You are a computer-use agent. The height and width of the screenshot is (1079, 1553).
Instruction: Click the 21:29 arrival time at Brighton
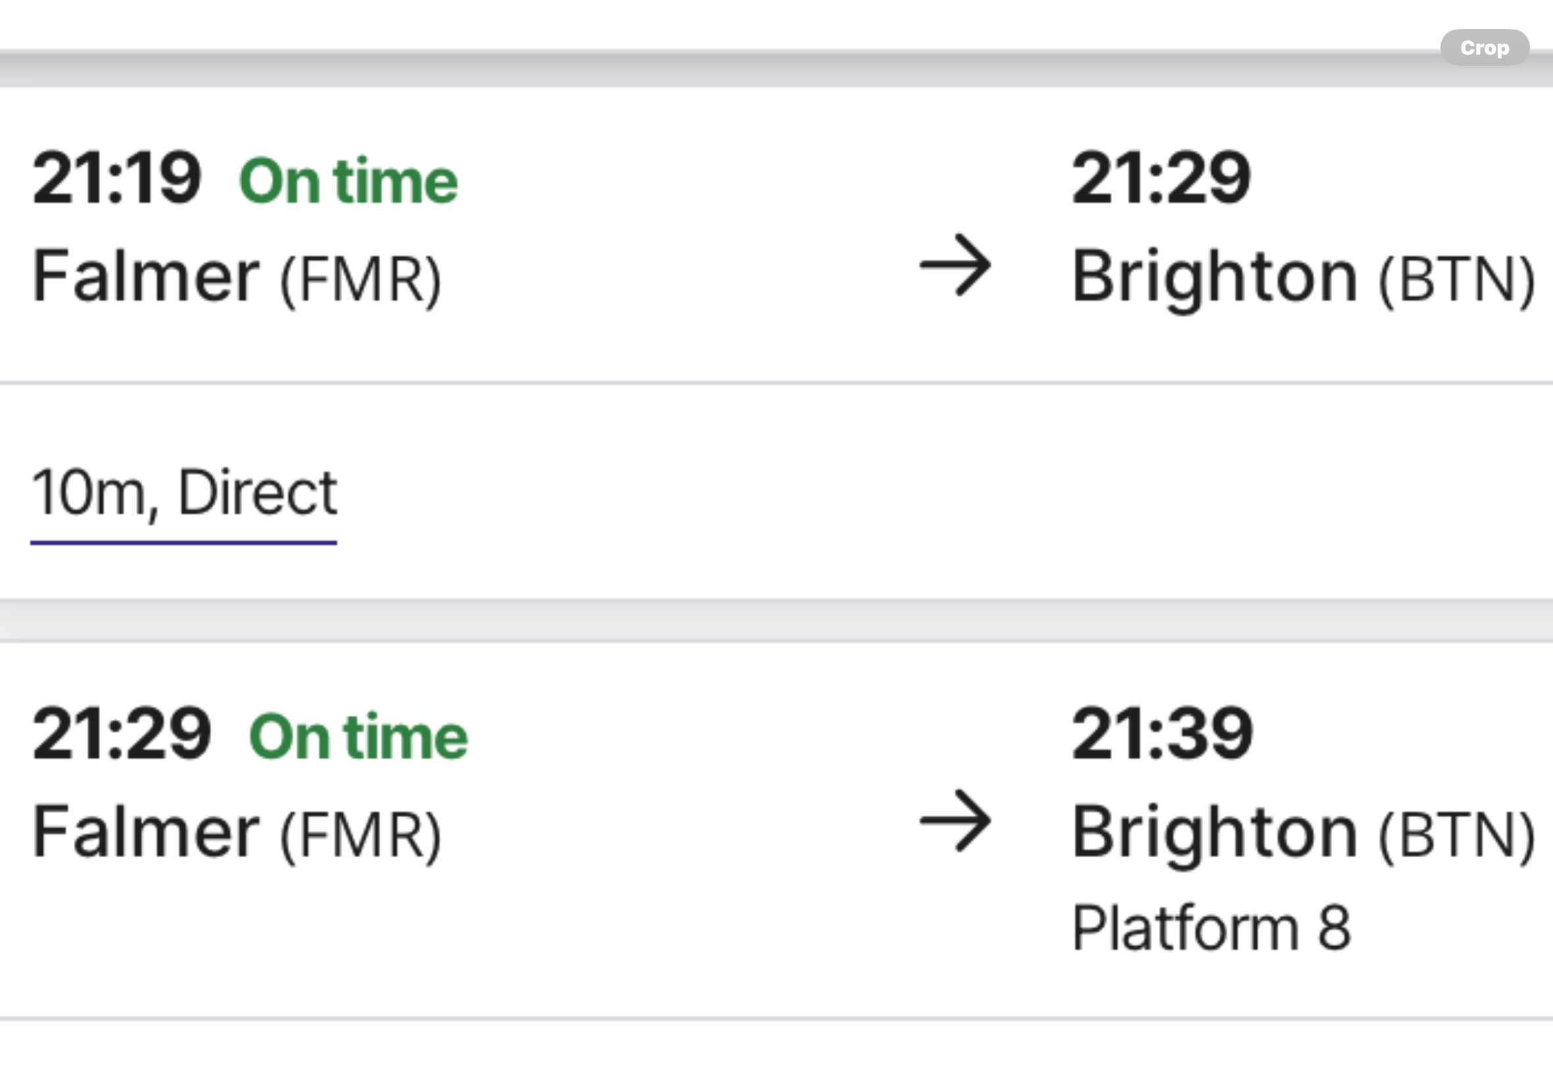pyautogui.click(x=1161, y=178)
